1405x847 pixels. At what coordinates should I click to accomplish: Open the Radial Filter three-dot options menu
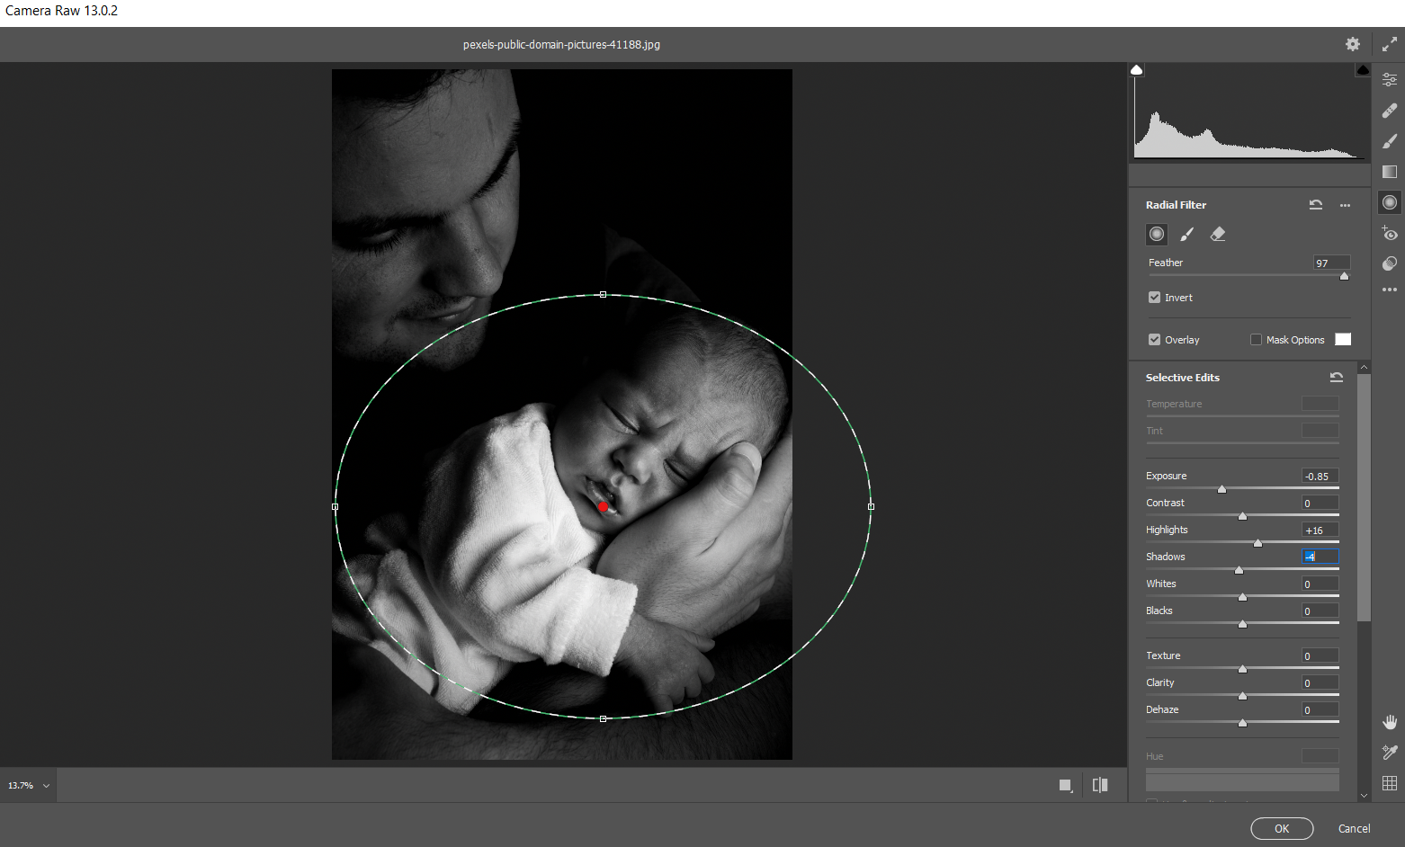point(1345,205)
